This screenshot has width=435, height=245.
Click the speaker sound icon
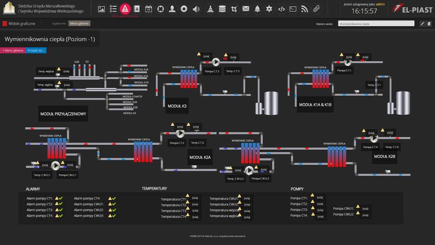196,9
